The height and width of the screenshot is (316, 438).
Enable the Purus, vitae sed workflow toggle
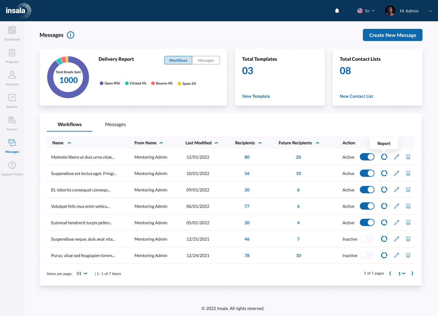point(367,255)
